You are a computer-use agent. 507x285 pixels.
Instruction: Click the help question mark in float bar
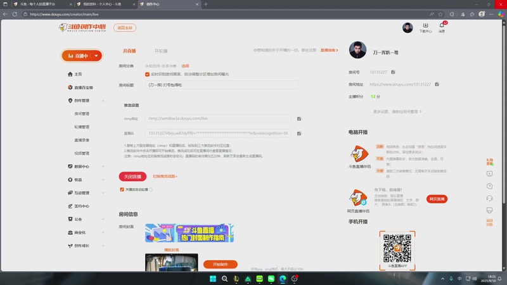489,186
